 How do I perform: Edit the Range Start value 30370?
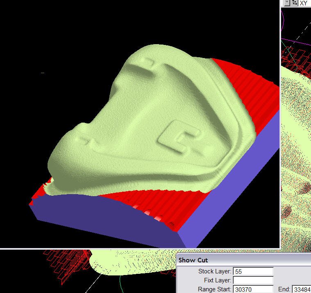click(253, 289)
